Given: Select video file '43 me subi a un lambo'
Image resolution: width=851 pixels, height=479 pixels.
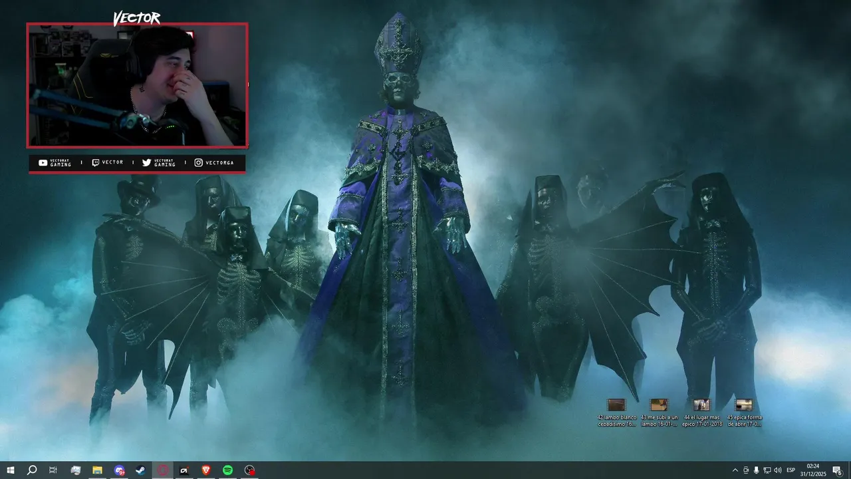Looking at the screenshot, I should pyautogui.click(x=659, y=413).
